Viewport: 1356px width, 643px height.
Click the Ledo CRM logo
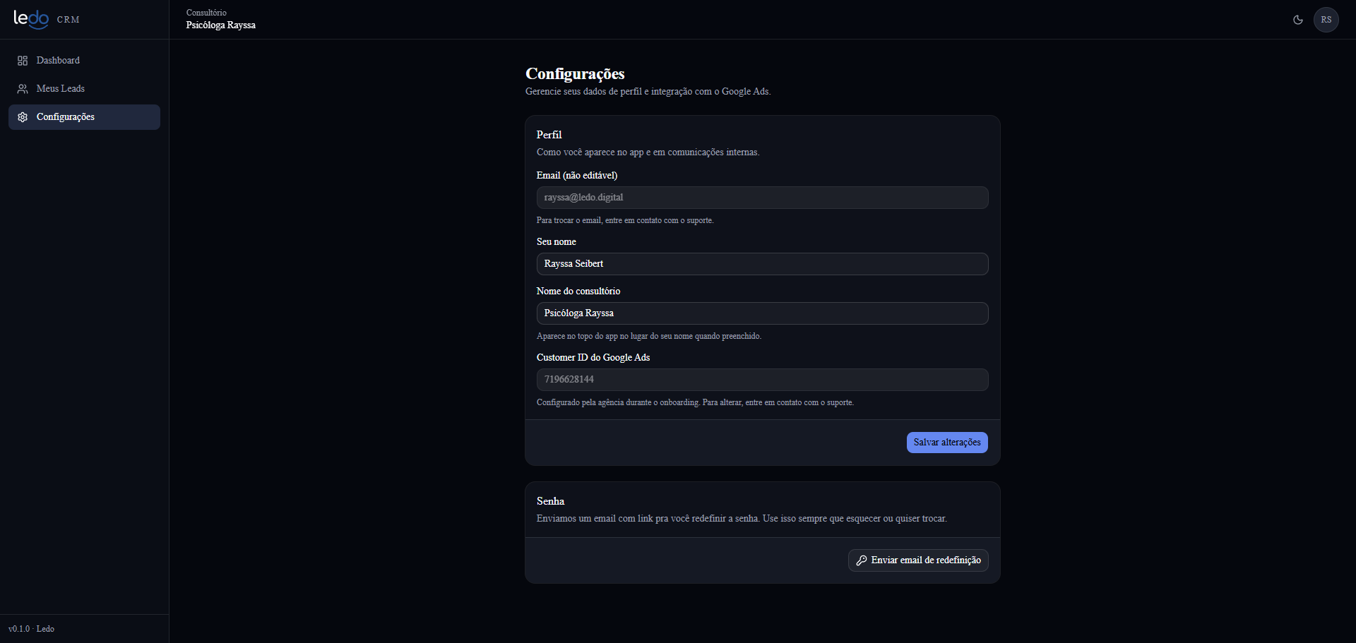[47, 19]
